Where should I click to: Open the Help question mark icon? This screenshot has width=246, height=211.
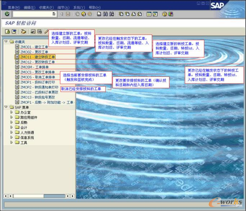(165, 14)
